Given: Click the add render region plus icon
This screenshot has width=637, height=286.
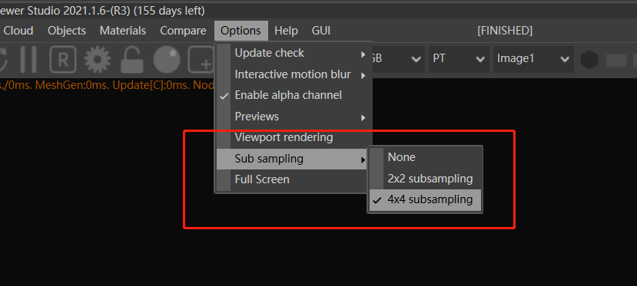Looking at the screenshot, I should (201, 60).
